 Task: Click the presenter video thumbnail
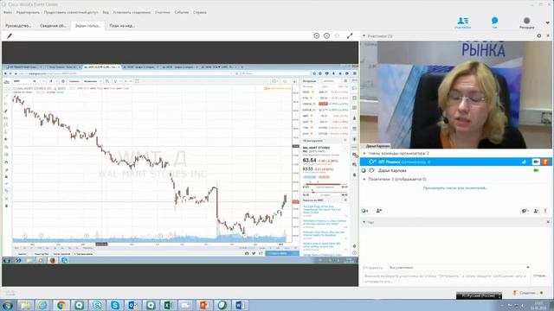click(x=456, y=94)
